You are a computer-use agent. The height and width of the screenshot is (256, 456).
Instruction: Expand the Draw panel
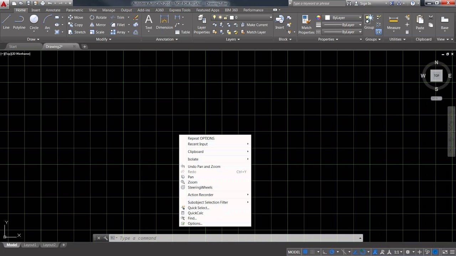[33, 39]
